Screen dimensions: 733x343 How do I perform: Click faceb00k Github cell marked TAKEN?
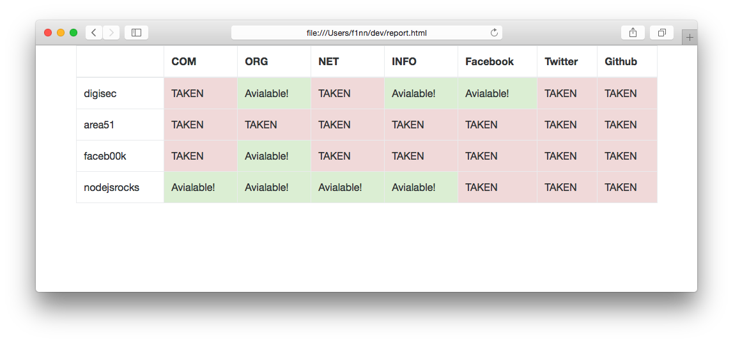click(x=627, y=156)
